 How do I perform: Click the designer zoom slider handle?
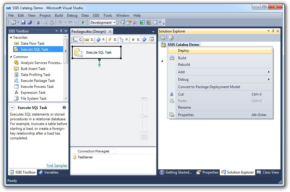pos(143,116)
